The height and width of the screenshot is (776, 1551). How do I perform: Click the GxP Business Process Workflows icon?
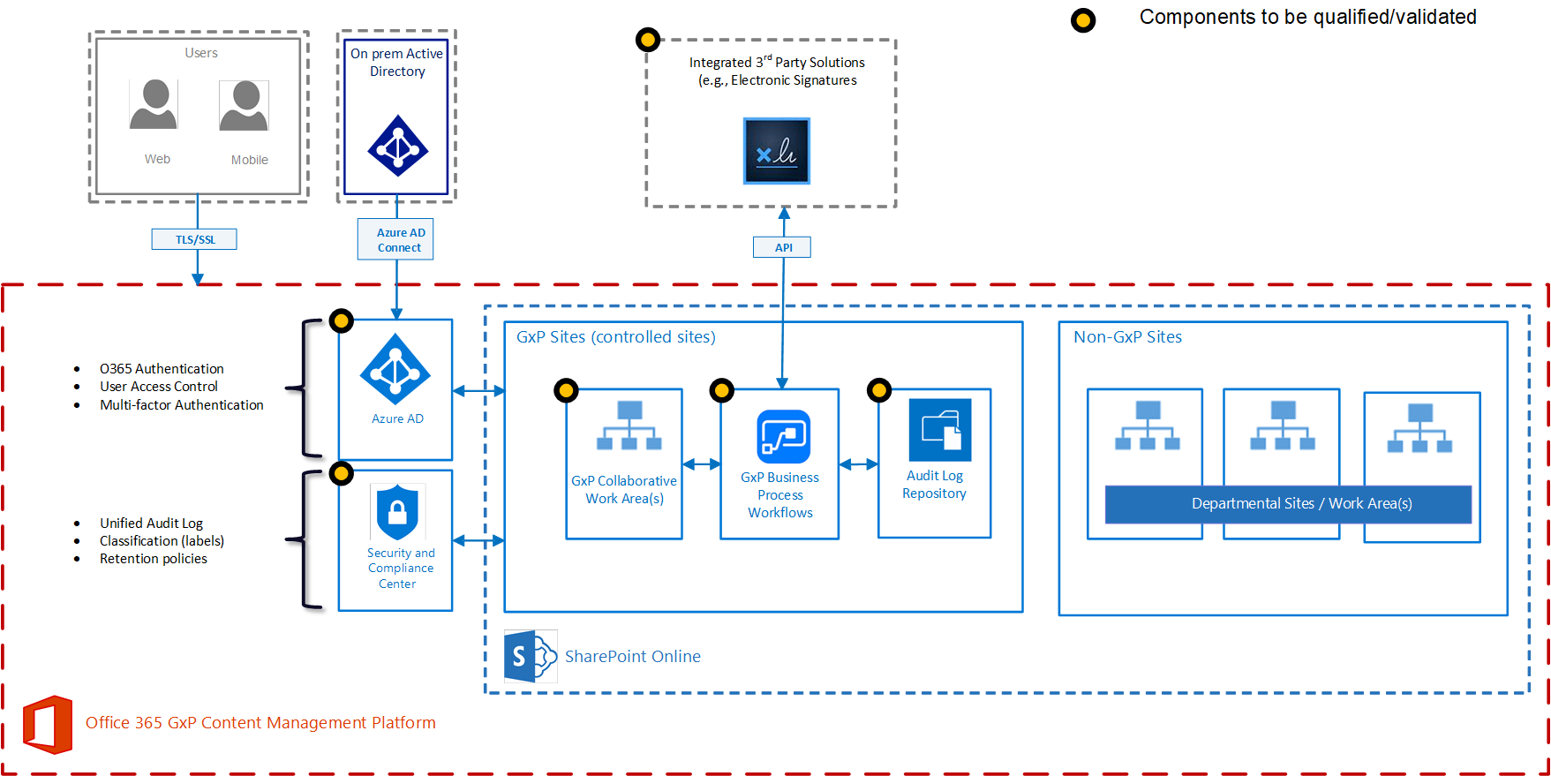click(784, 436)
